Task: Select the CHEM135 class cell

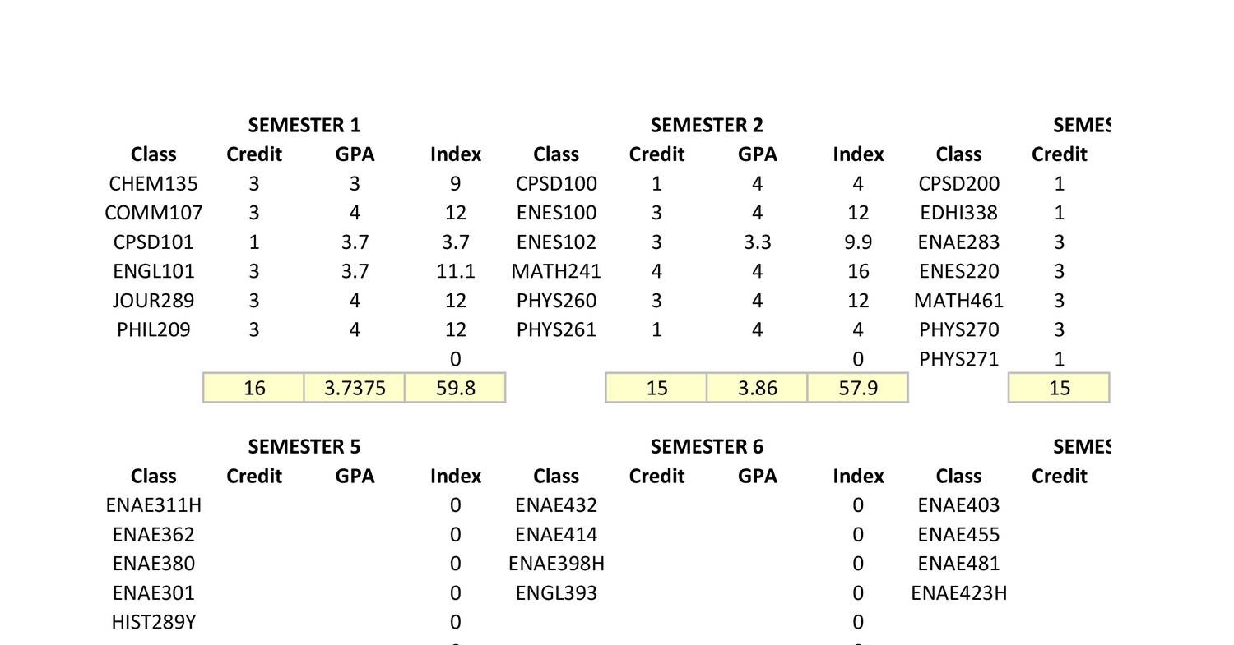Action: point(153,184)
